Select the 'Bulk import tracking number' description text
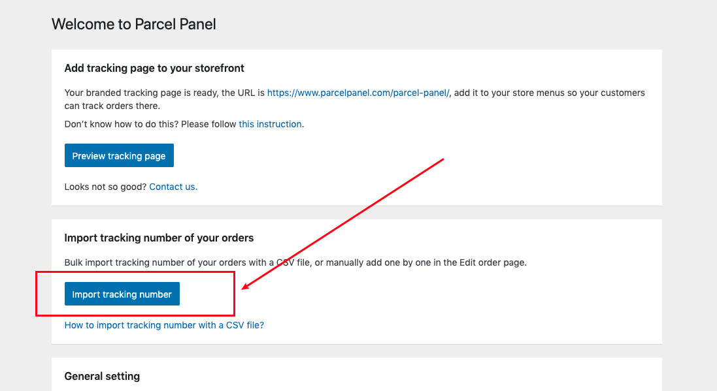The height and width of the screenshot is (391, 717). tap(295, 262)
